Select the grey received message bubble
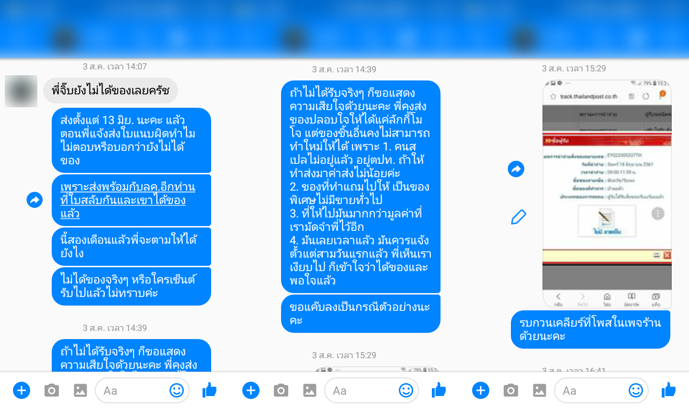 [x=111, y=91]
